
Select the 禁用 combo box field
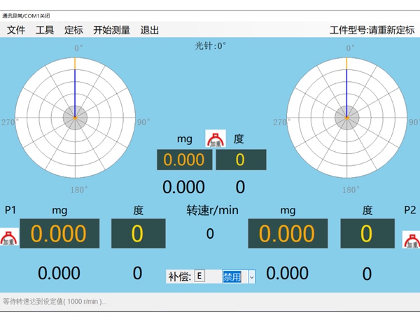click(234, 276)
